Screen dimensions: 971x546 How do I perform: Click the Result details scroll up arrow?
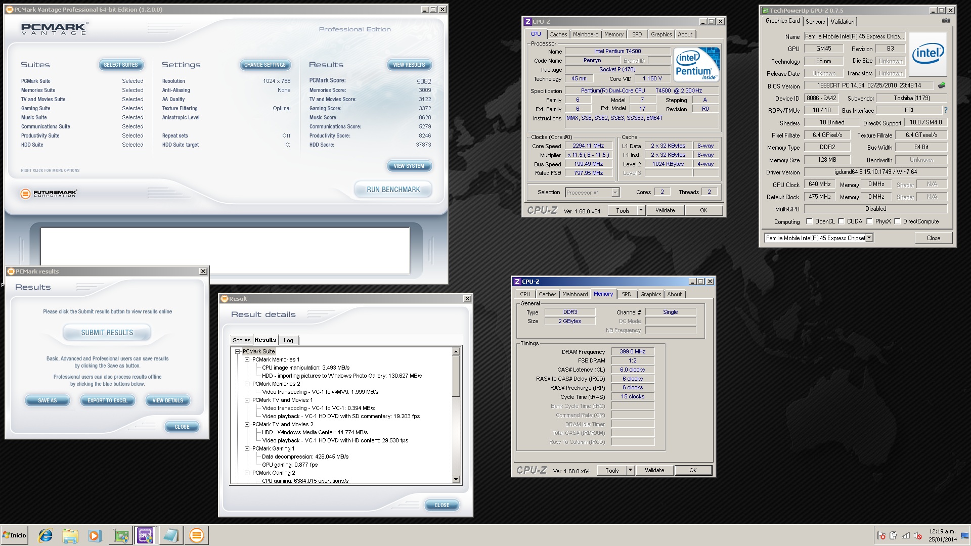[x=456, y=351]
